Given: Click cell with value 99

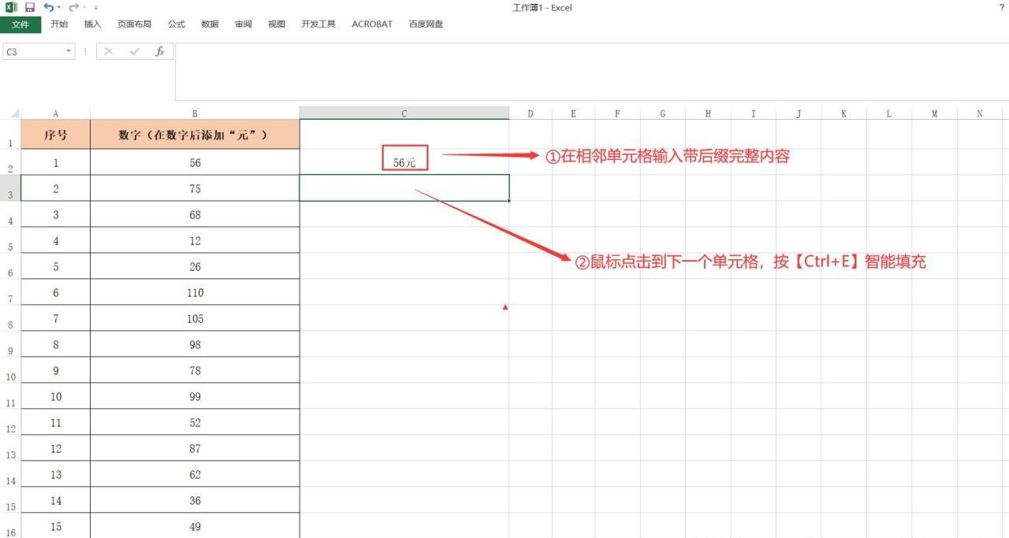Looking at the screenshot, I should 195,396.
